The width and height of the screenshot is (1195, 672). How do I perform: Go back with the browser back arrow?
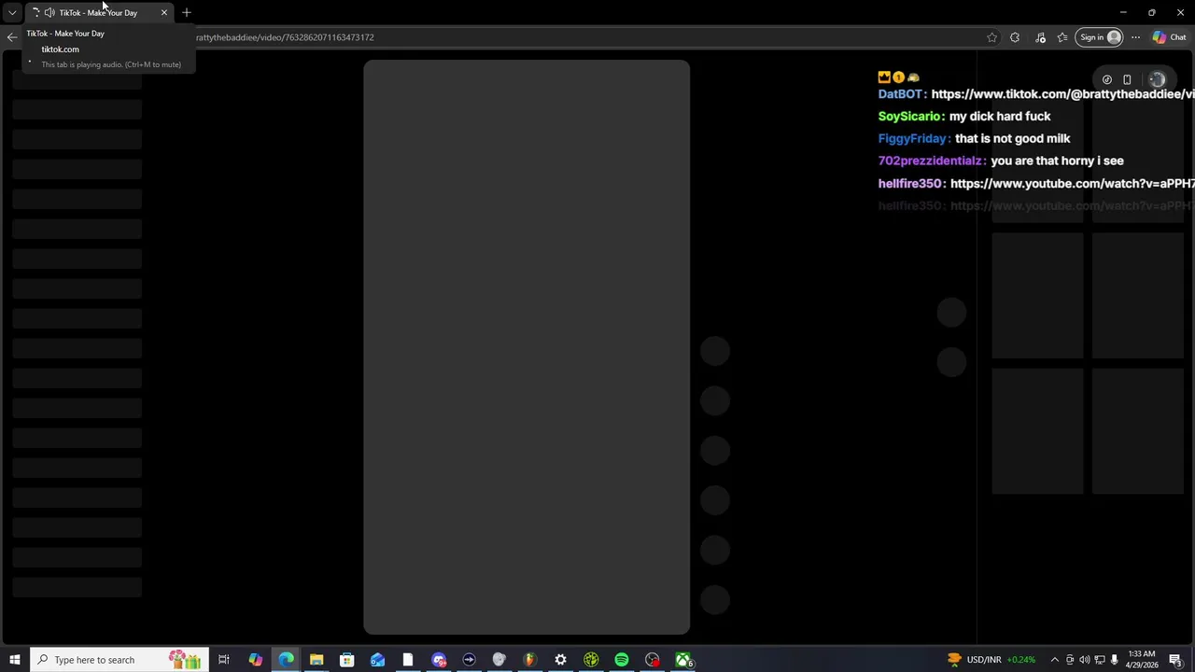click(x=11, y=37)
